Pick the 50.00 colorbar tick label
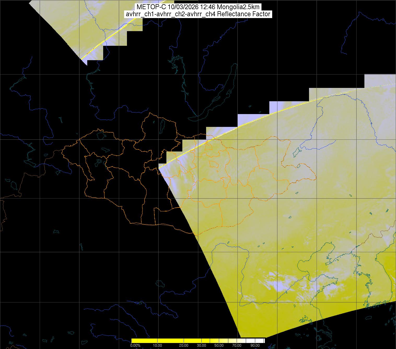The width and height of the screenshot is (396, 349). coord(219,346)
